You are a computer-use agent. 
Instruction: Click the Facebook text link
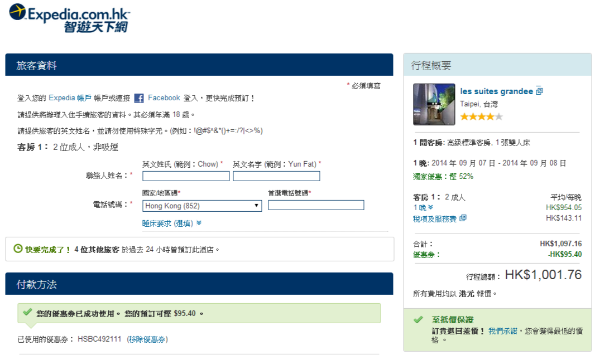(x=164, y=98)
